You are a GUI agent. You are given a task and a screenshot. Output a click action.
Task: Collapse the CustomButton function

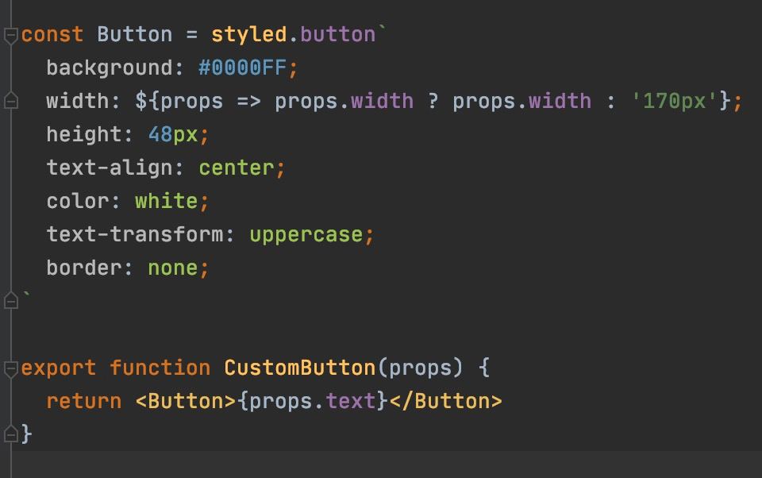click(x=10, y=368)
